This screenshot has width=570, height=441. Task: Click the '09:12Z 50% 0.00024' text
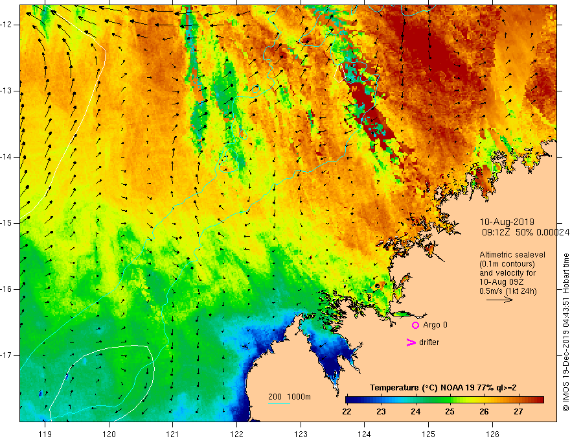(x=525, y=233)
